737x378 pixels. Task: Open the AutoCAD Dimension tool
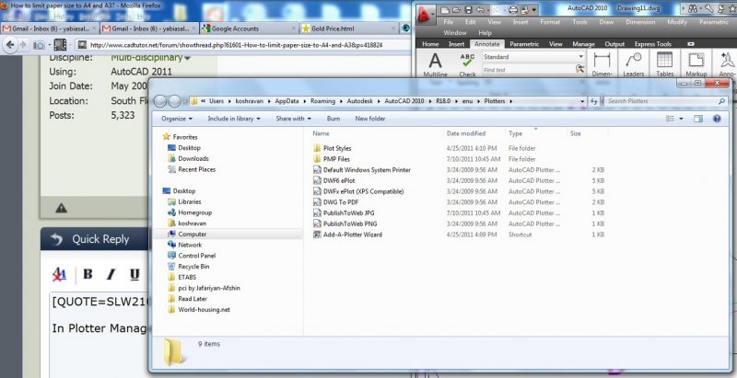pos(602,64)
